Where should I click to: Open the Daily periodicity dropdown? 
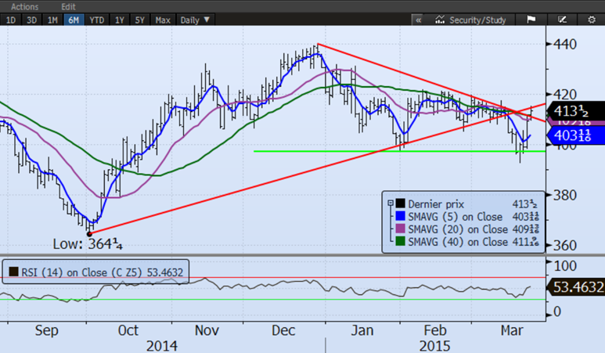(195, 19)
